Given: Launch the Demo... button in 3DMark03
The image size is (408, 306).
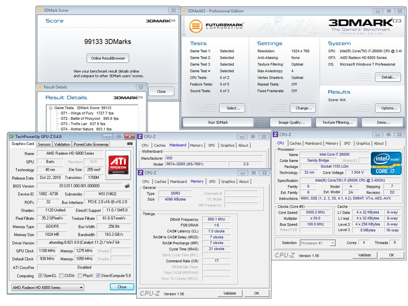Looking at the screenshot, I should 383,123.
